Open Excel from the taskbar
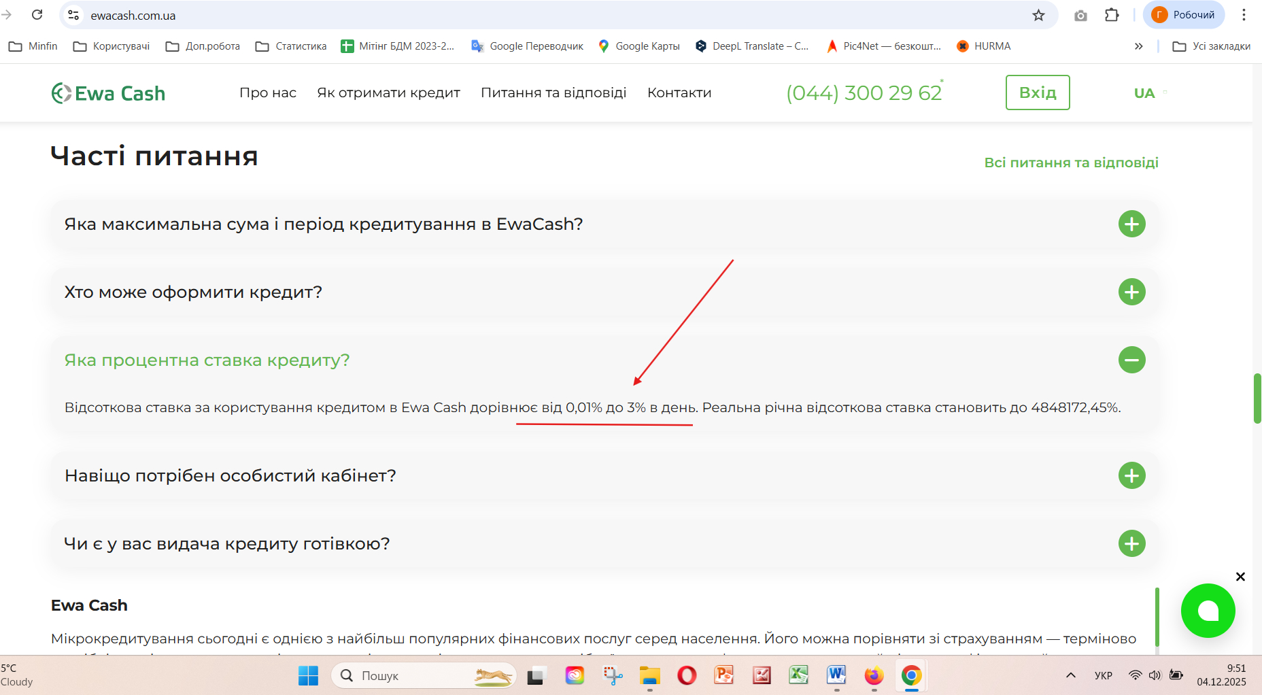Viewport: 1262px width, 695px height. [x=799, y=675]
